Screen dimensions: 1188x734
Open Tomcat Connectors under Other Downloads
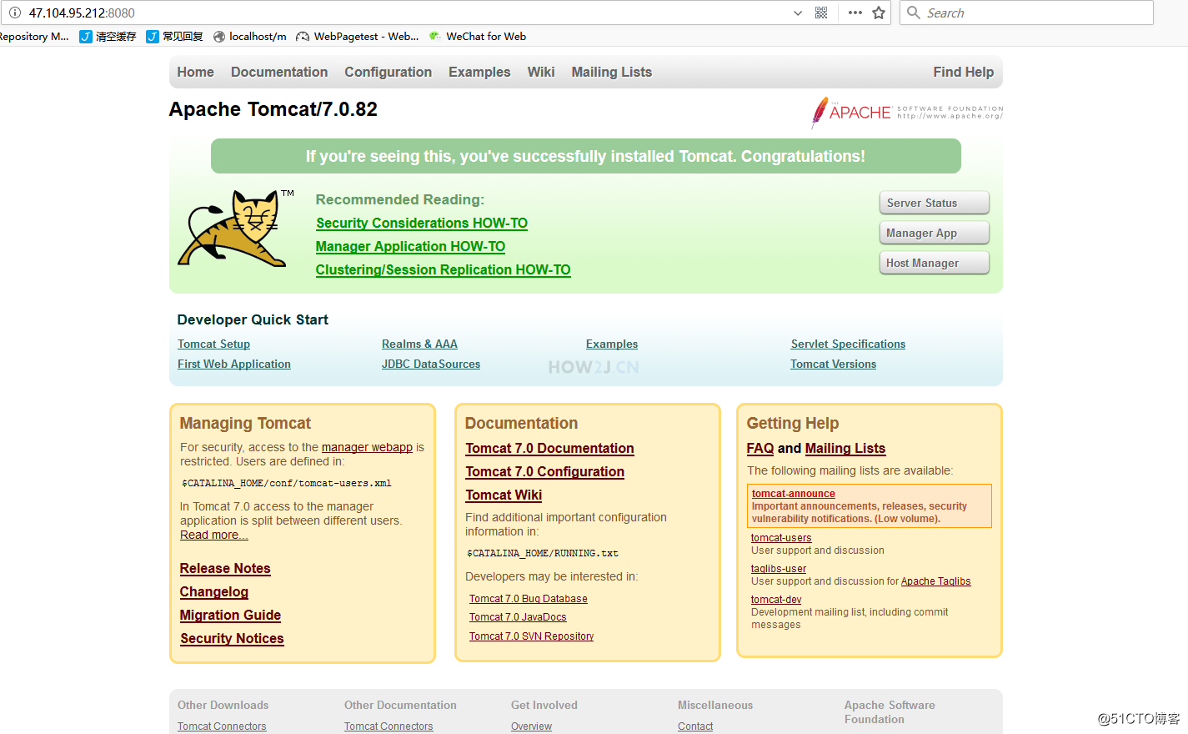click(222, 726)
